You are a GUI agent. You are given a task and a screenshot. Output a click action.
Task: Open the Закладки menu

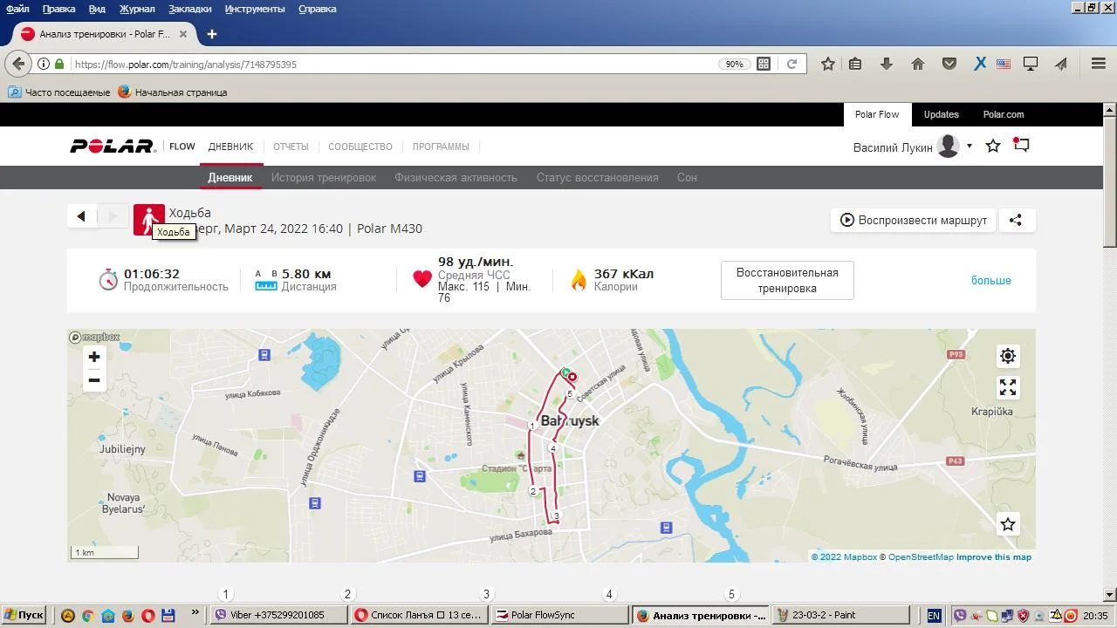190,9
